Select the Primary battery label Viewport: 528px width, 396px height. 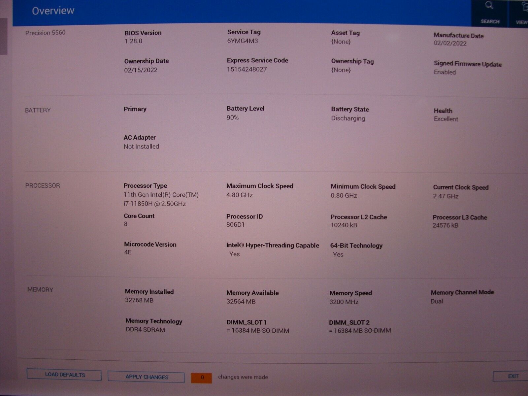point(135,109)
